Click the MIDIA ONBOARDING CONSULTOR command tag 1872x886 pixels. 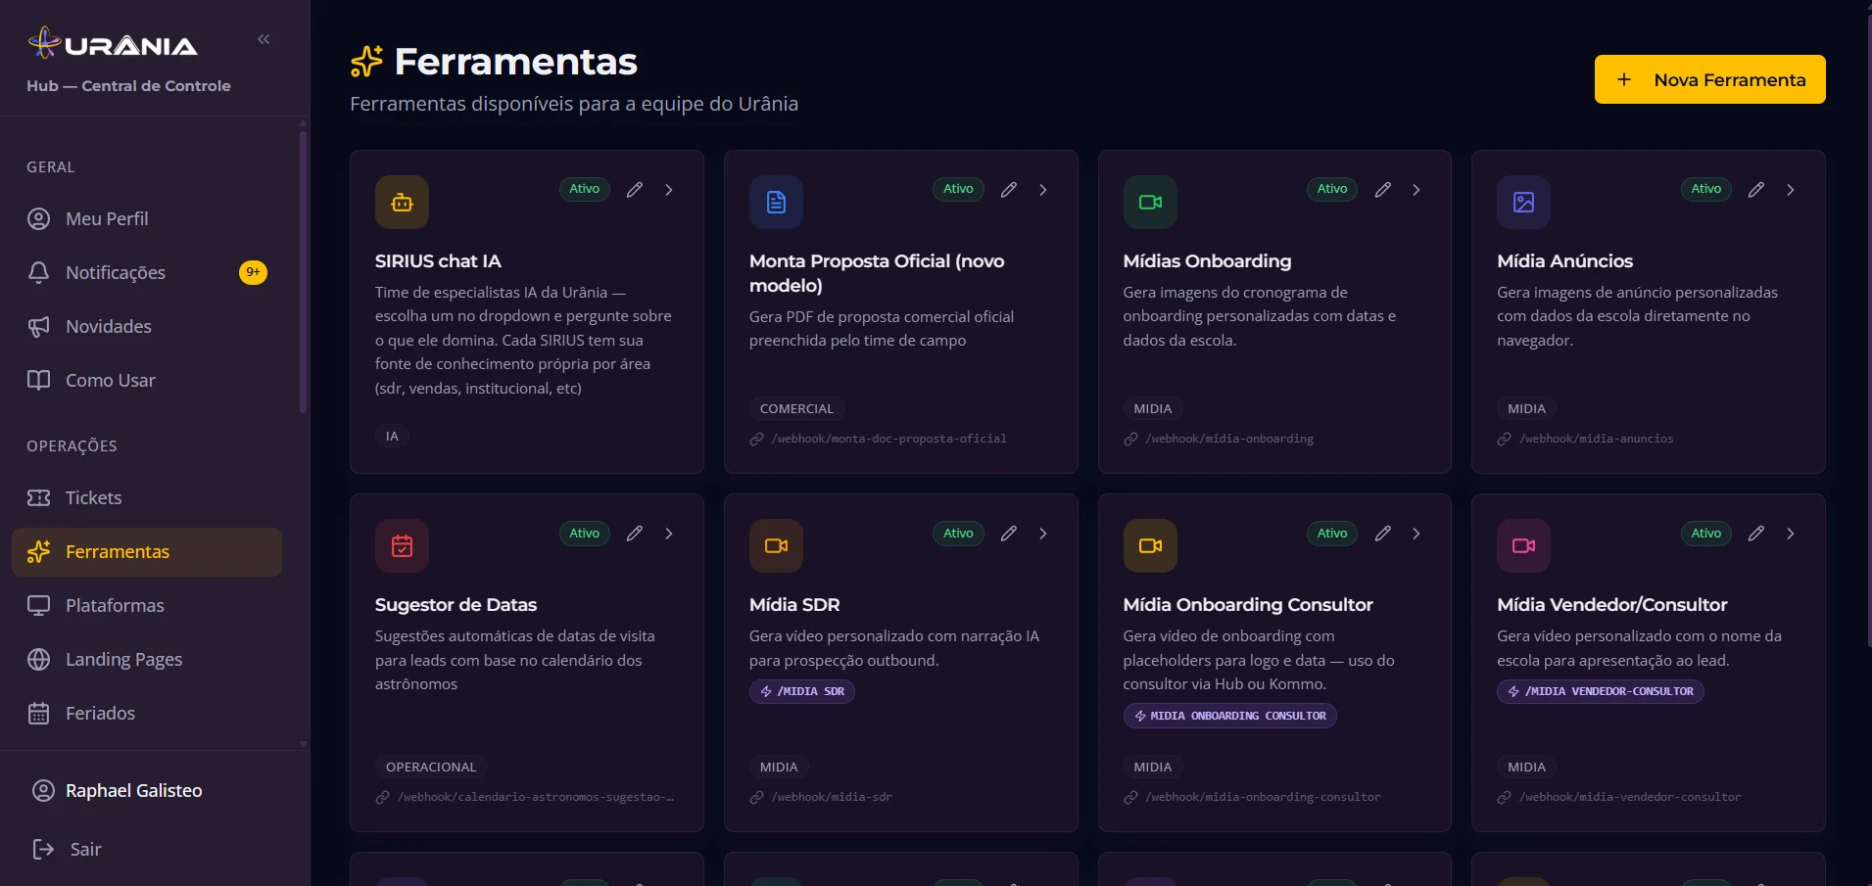click(1229, 716)
